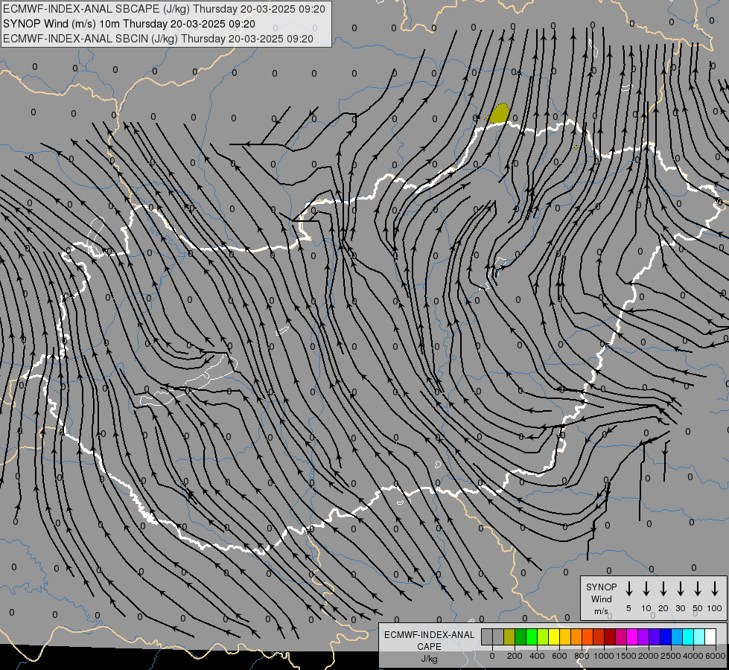
Task: Click the number 100 in wind legend
Action: [715, 608]
